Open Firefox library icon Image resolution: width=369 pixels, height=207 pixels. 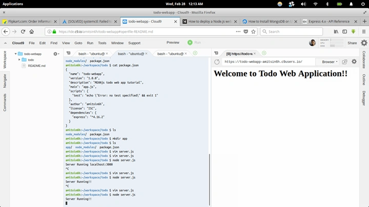[x=336, y=32]
